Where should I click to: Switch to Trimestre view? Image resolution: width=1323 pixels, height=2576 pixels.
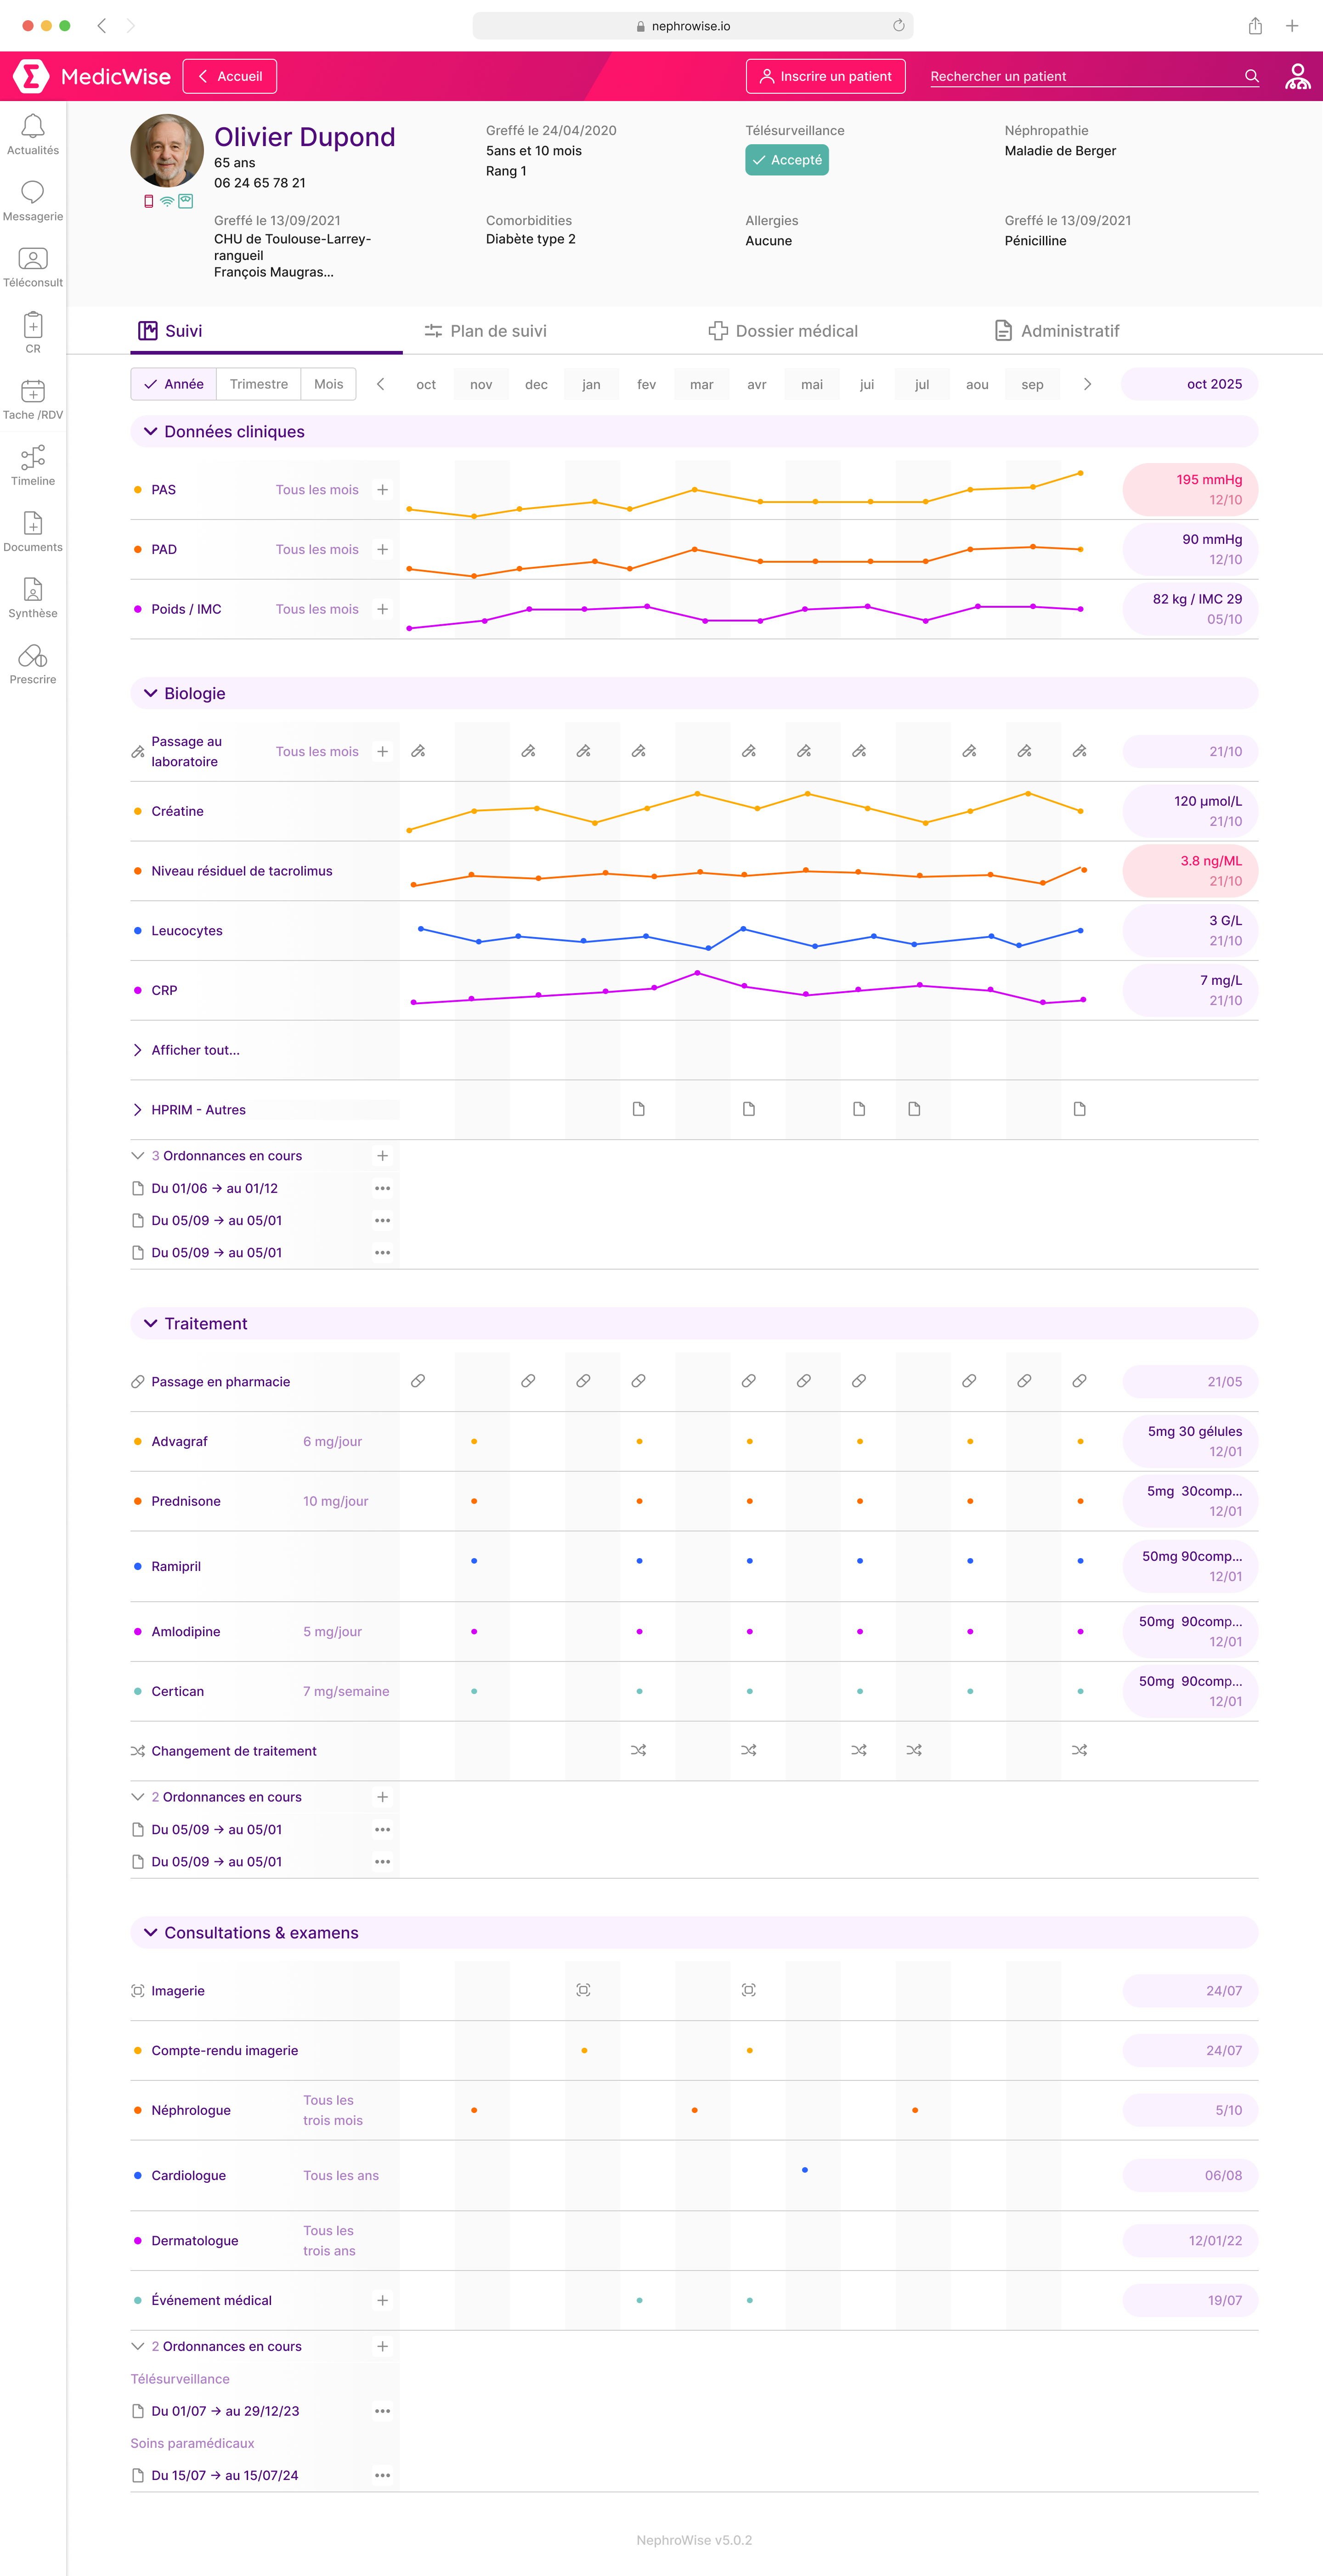(258, 384)
